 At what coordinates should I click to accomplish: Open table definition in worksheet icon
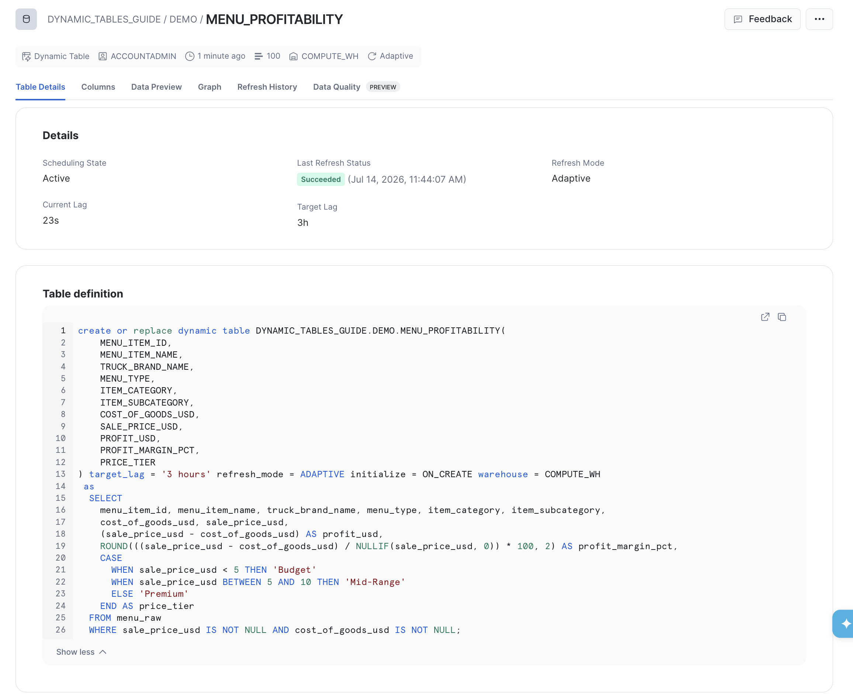[x=765, y=317]
